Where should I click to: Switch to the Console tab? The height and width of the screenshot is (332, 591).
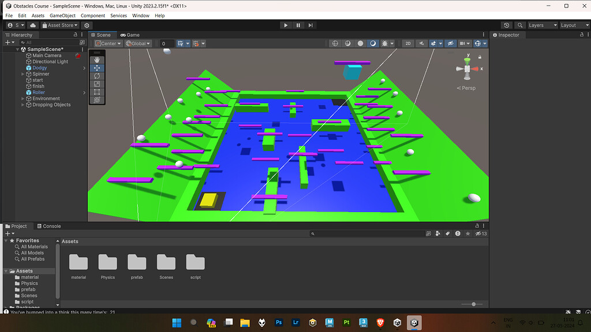(x=49, y=226)
